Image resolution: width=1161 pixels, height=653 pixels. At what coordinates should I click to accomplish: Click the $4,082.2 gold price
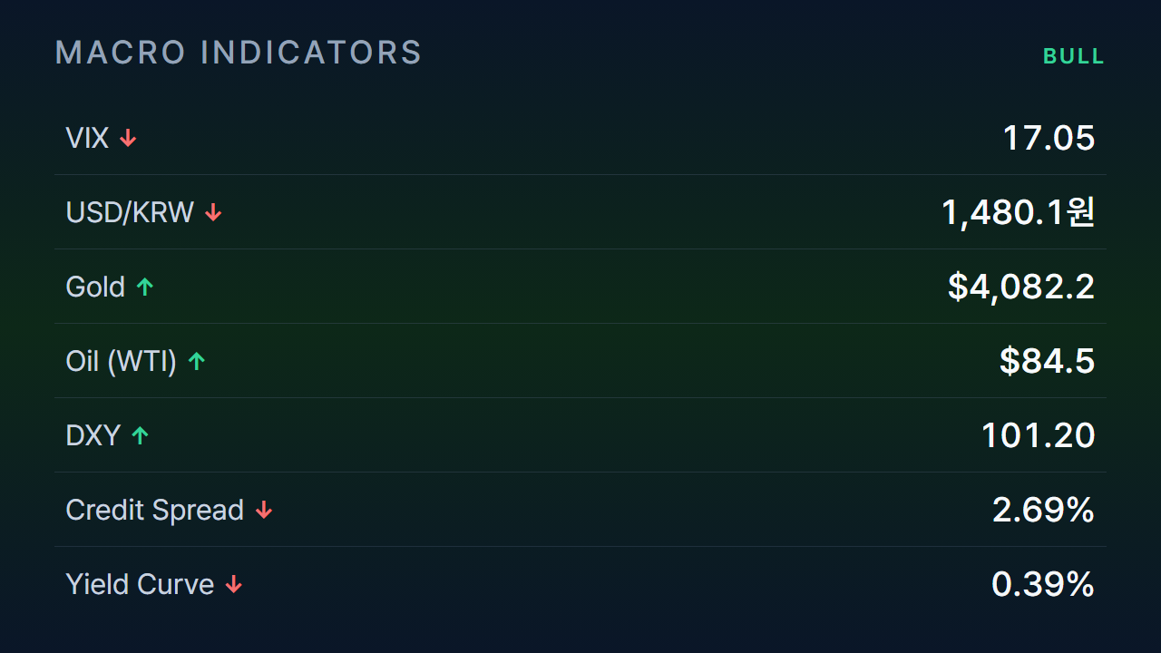click(x=1021, y=287)
